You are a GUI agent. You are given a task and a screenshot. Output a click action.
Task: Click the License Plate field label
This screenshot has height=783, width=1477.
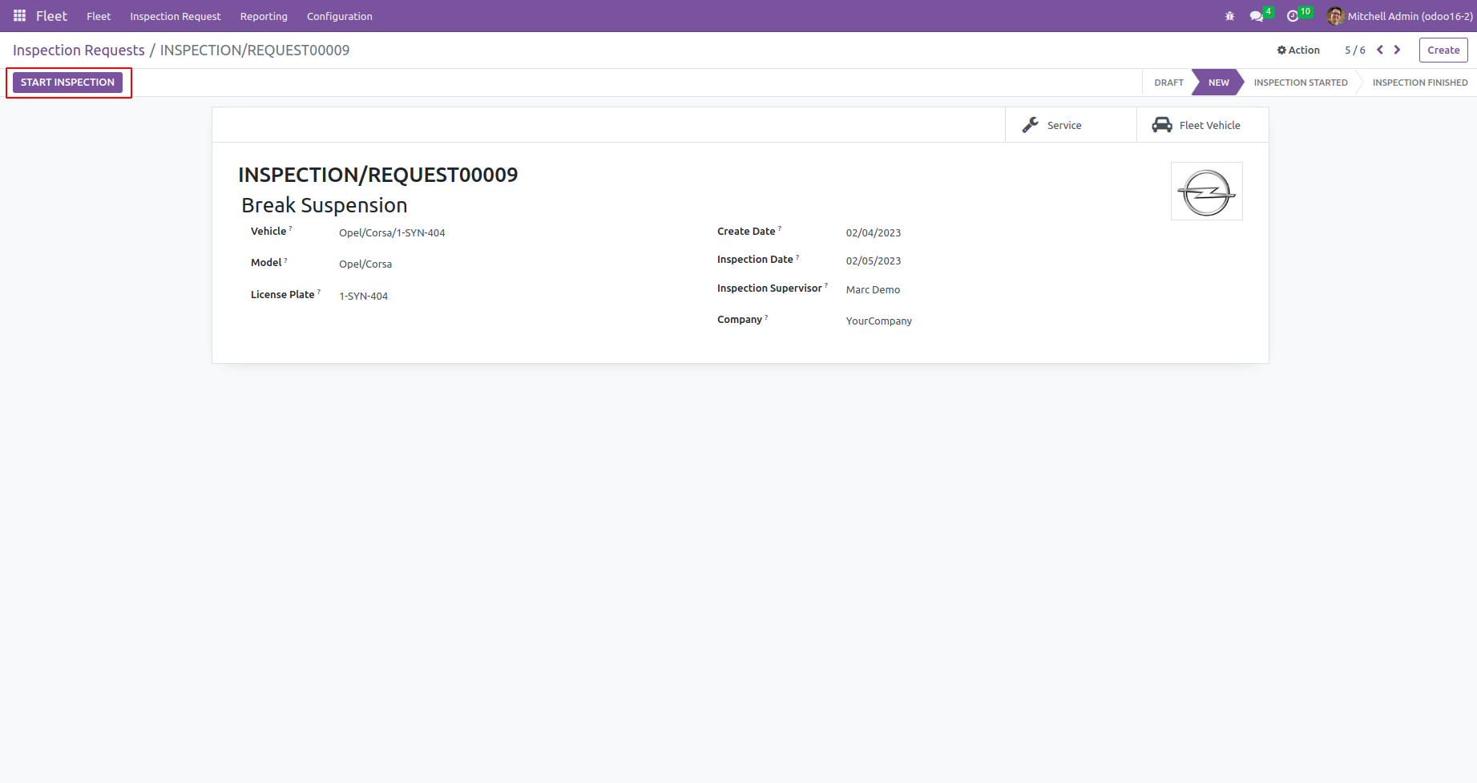(283, 294)
